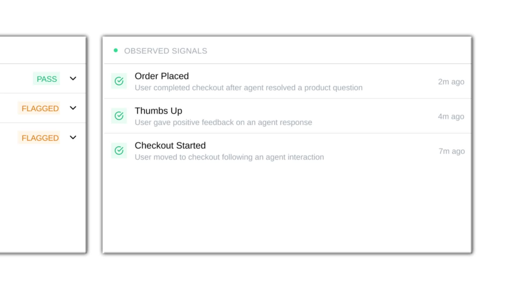Click the green PASS badge
Viewport: 515px width, 289px height.
click(47, 79)
